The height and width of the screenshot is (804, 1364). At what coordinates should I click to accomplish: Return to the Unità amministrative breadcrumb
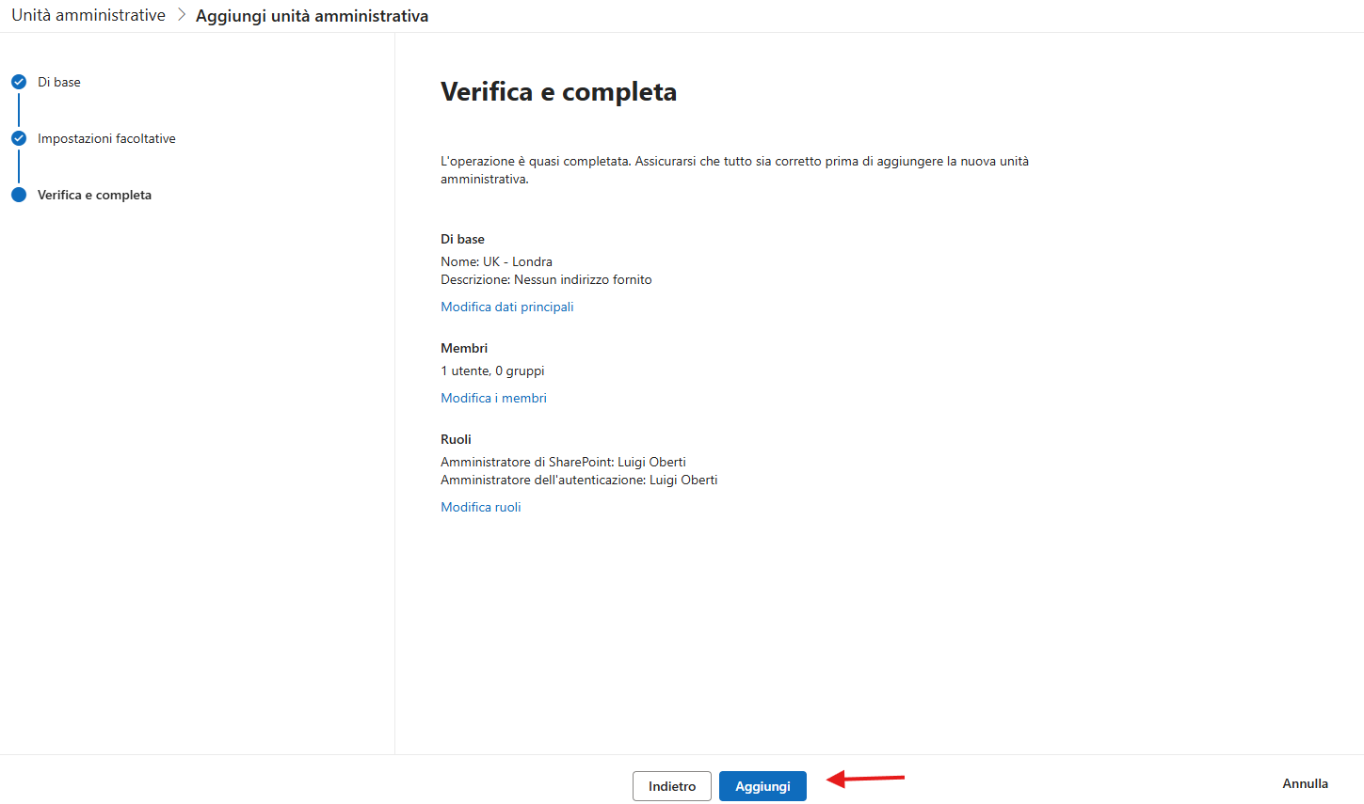88,15
